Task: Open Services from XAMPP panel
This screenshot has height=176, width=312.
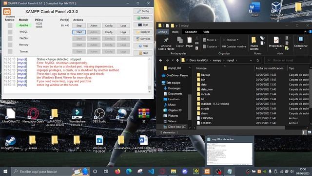Action: coord(143,39)
